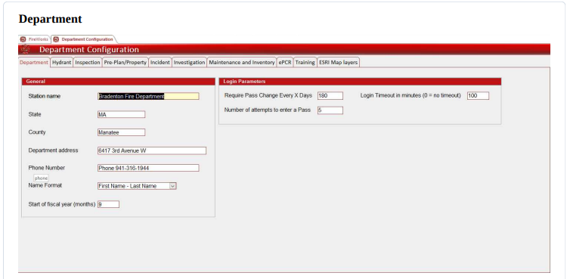Image resolution: width=567 pixels, height=279 pixels.
Task: Click the Require Pass Change days field
Action: pos(330,96)
